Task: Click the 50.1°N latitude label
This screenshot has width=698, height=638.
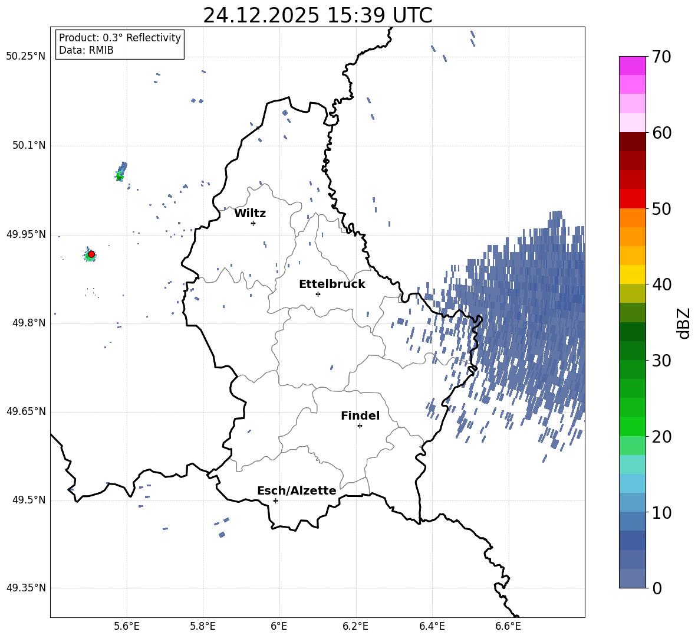Action: click(29, 146)
